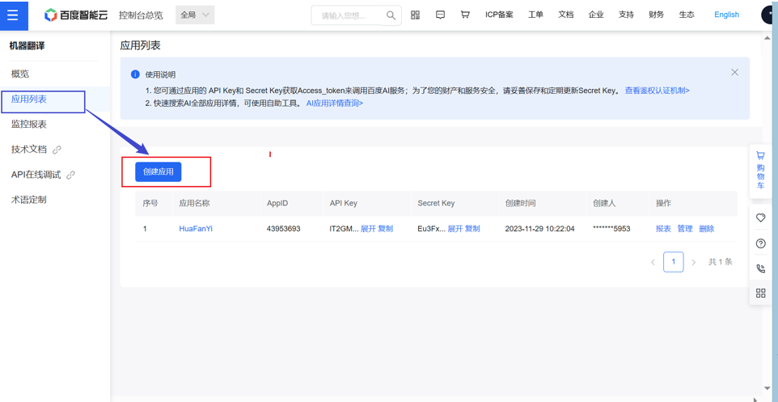Click the blue info icon in 使用说明

[135, 74]
